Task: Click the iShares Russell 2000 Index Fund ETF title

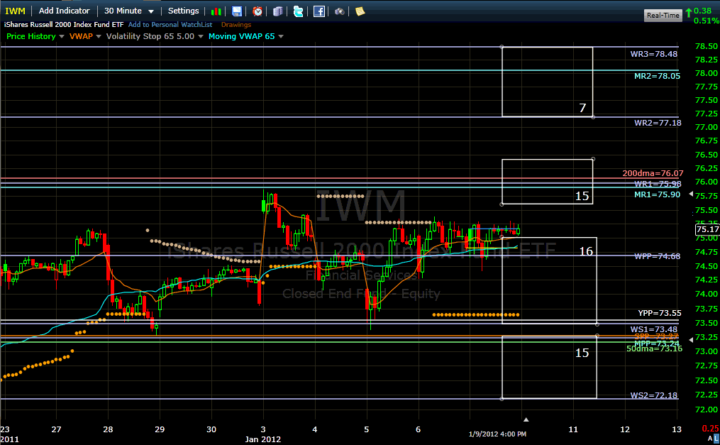Action: pyautogui.click(x=64, y=25)
